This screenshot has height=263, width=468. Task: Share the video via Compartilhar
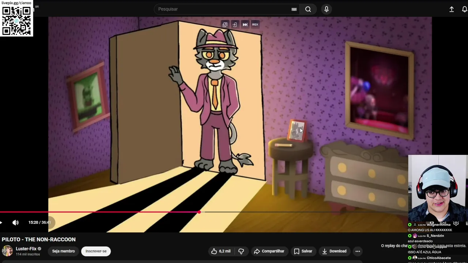(269, 251)
